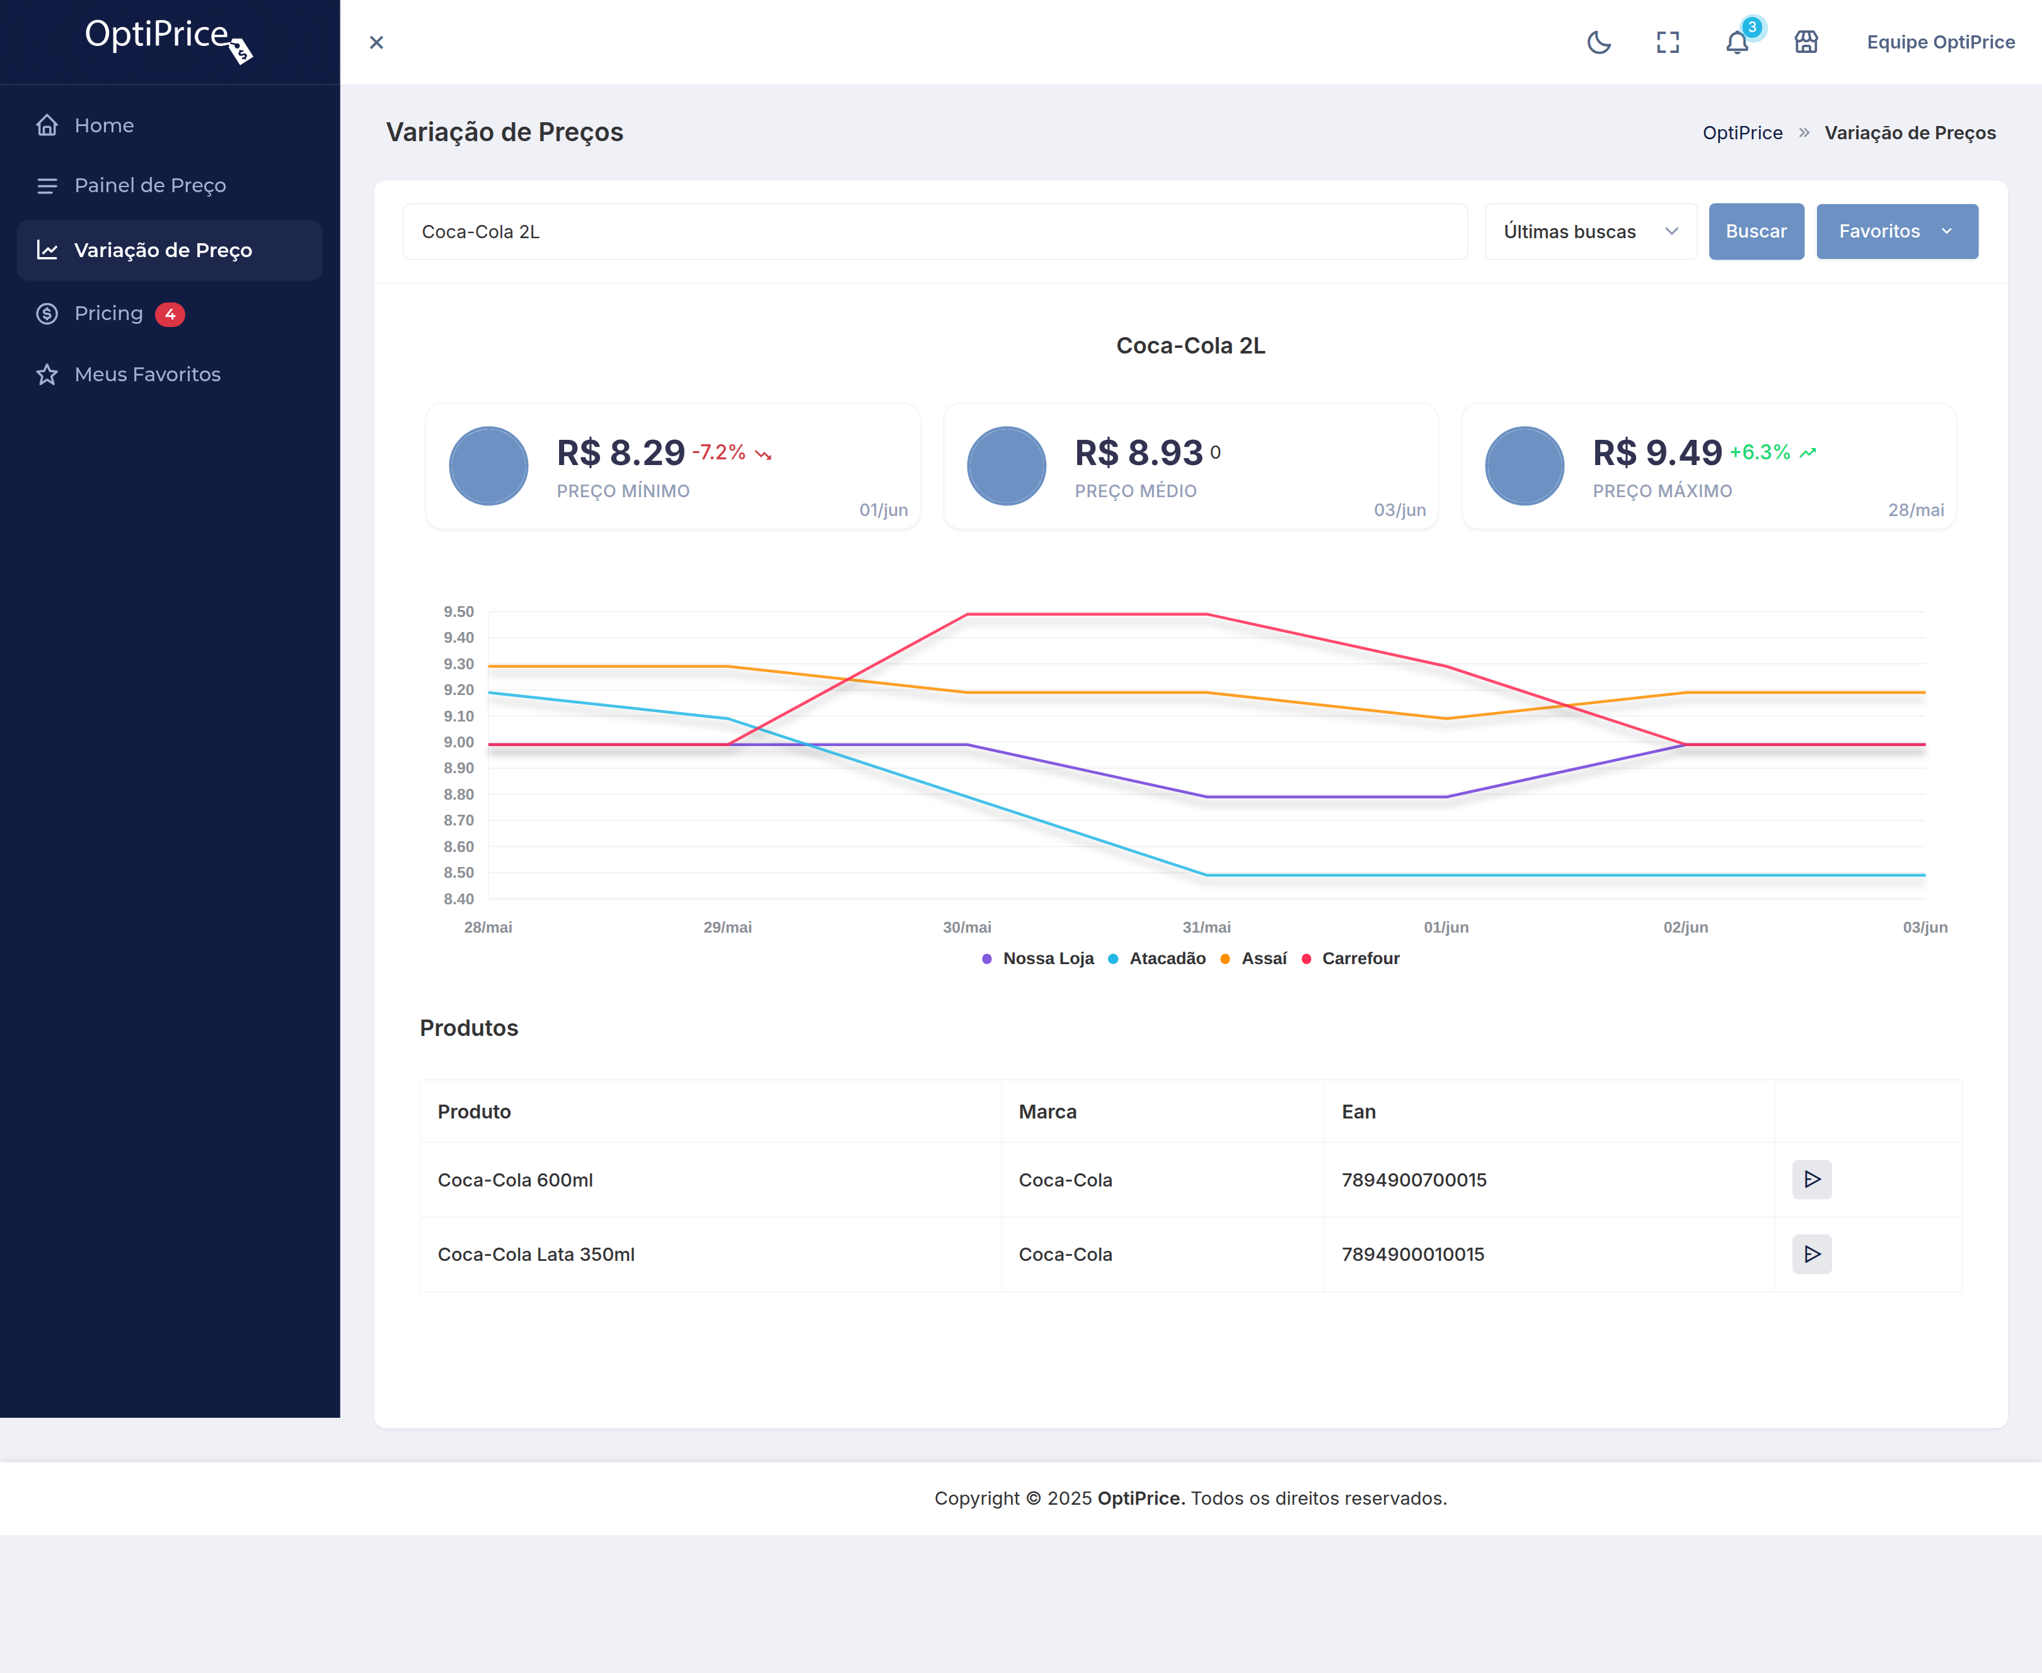
Task: Click the downward trend arrow icon
Action: pyautogui.click(x=763, y=454)
